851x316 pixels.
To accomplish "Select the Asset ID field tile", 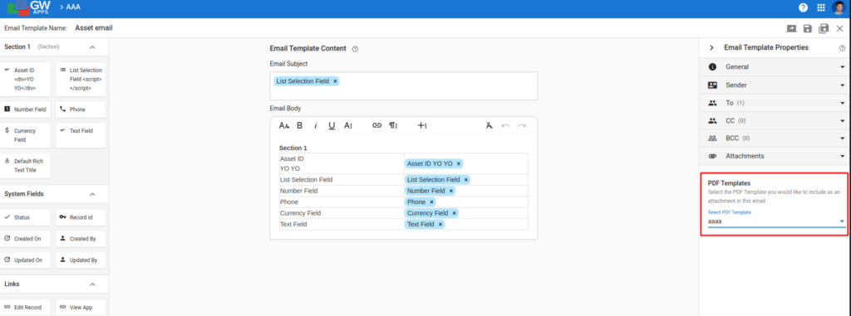I will point(26,79).
